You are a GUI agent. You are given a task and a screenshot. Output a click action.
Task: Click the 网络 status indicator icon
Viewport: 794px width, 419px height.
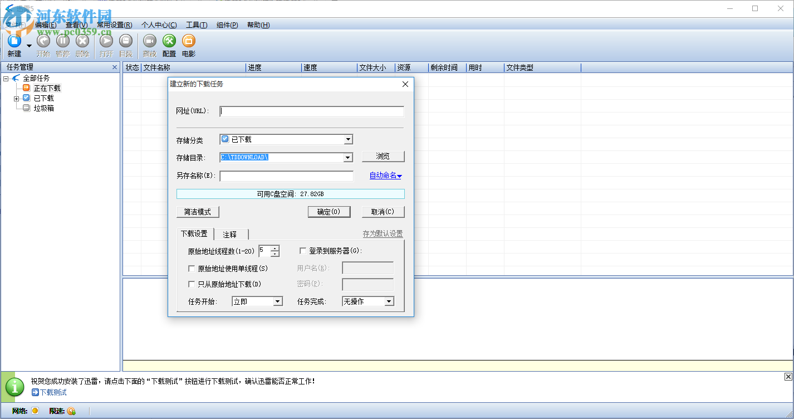(x=35, y=411)
